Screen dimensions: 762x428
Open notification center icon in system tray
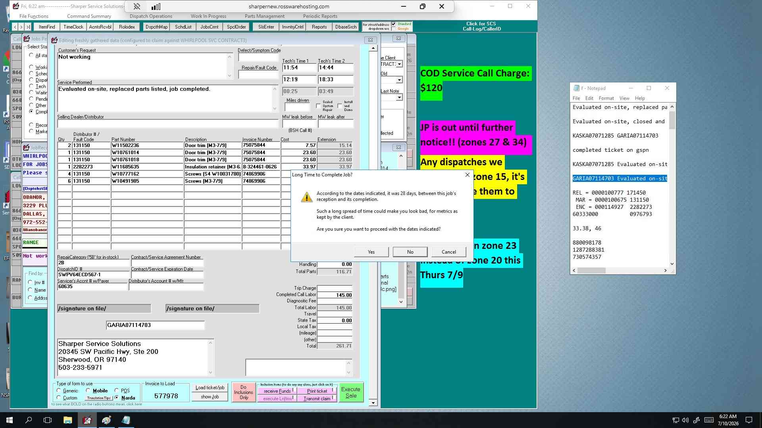(x=749, y=420)
